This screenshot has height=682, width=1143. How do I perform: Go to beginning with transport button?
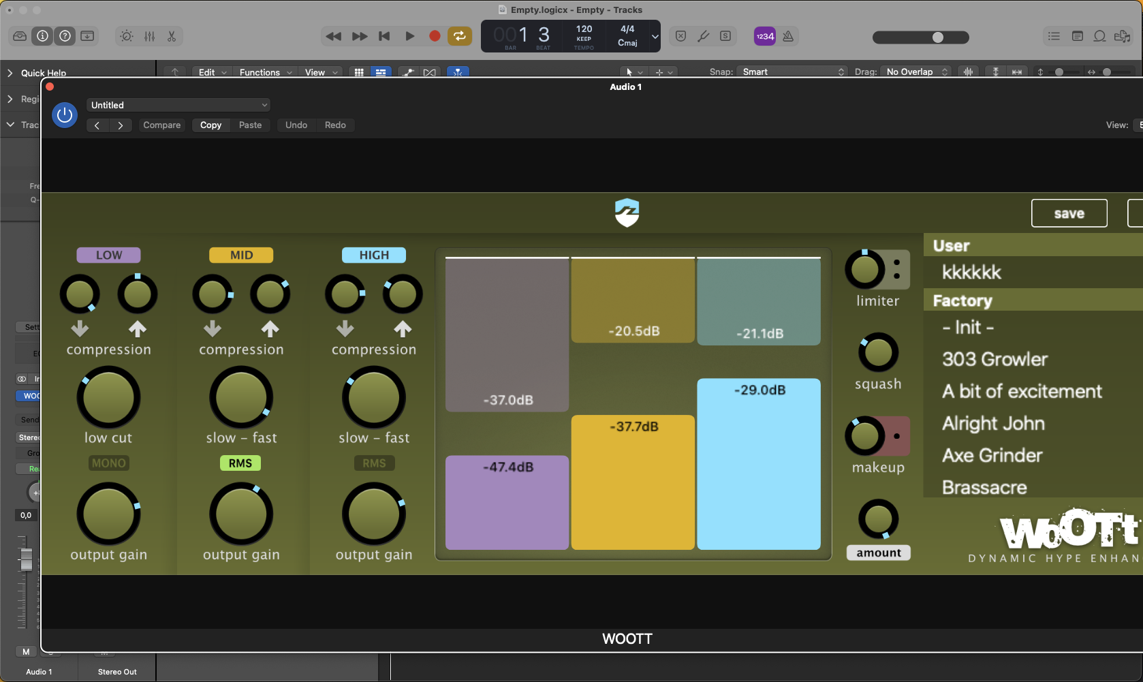click(384, 36)
